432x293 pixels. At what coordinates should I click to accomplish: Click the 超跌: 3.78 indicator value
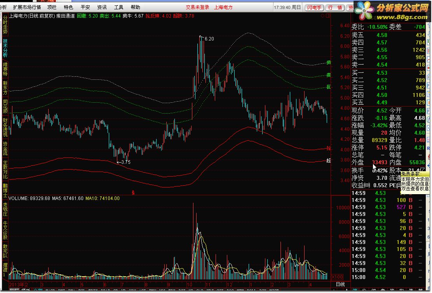pyautogui.click(x=183, y=16)
